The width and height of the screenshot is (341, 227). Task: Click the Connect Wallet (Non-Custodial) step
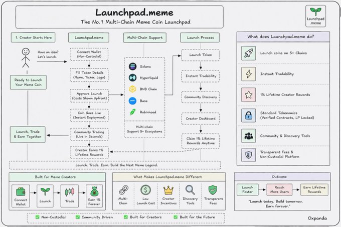tap(89, 54)
